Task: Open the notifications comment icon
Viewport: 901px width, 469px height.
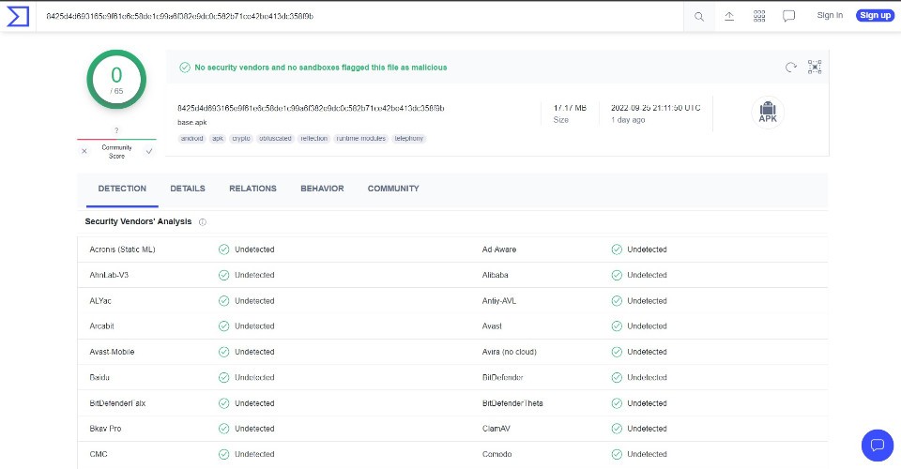Action: point(789,16)
